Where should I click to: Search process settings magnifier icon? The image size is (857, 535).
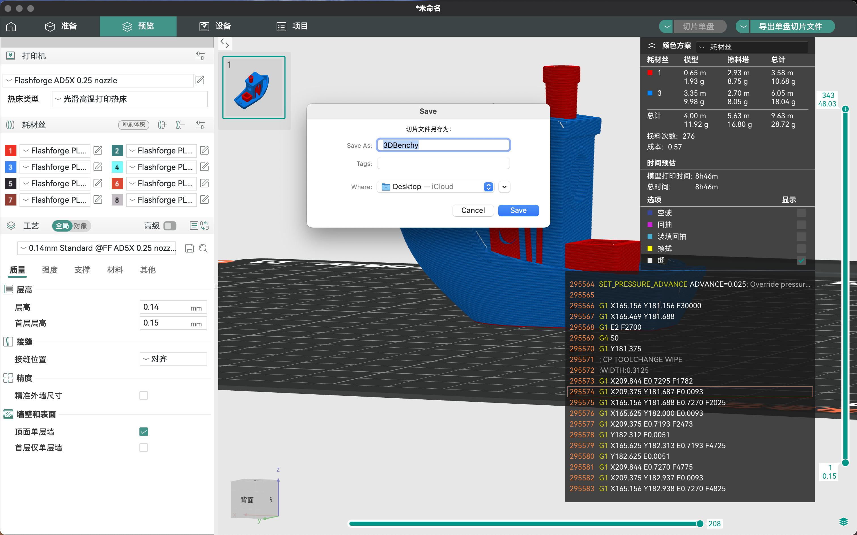[x=203, y=248]
